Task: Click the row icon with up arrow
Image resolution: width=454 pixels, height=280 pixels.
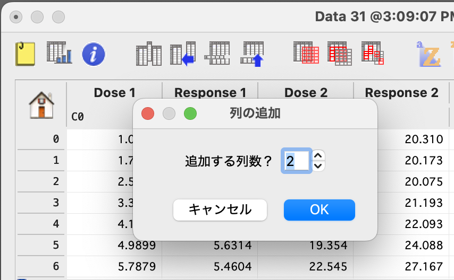Action: click(253, 54)
